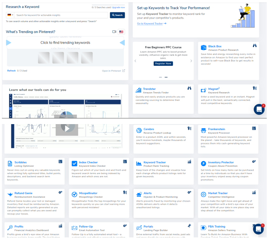The image size is (268, 239).
Task: Click the Alerts hijacker monitoring icon
Action: (x=139, y=194)
